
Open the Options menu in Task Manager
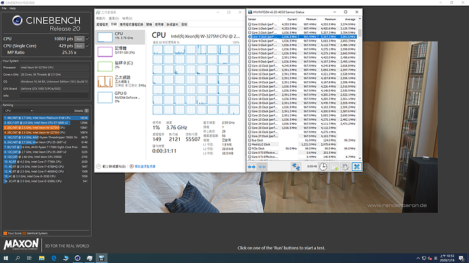pyautogui.click(x=114, y=18)
